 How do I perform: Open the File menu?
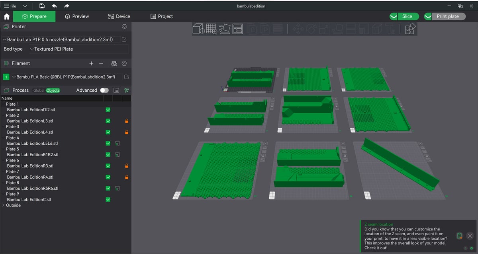point(11,6)
